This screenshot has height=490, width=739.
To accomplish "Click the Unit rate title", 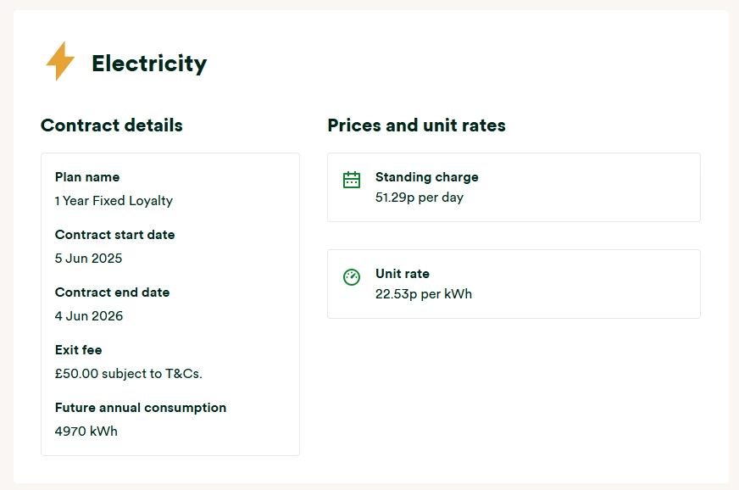I will pyautogui.click(x=403, y=274).
